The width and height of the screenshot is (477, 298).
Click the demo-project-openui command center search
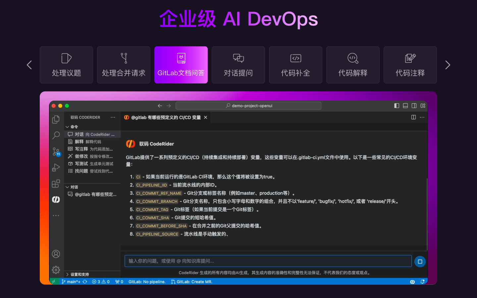tap(248, 106)
